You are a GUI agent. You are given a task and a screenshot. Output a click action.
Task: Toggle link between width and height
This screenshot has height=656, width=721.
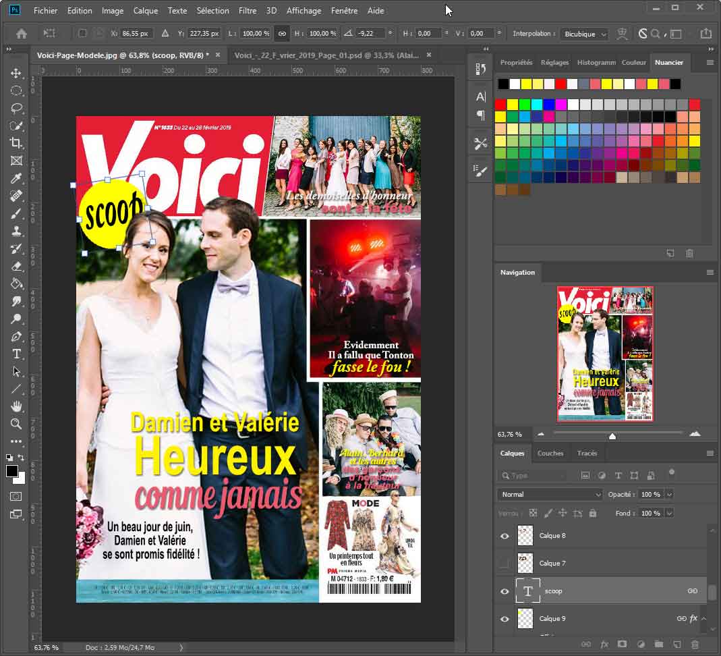click(x=282, y=34)
